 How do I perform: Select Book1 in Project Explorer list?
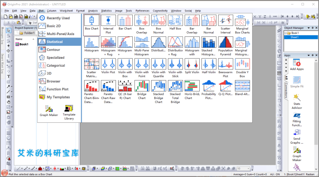pyautogui.click(x=22, y=44)
